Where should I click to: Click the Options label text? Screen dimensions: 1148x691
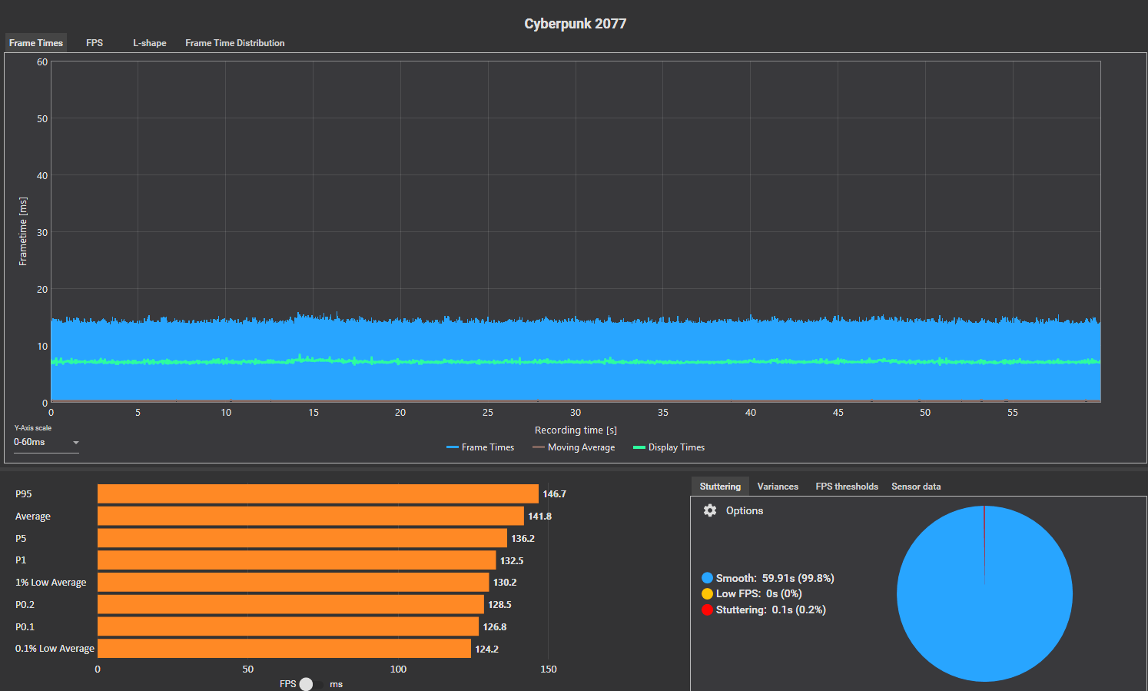[745, 510]
